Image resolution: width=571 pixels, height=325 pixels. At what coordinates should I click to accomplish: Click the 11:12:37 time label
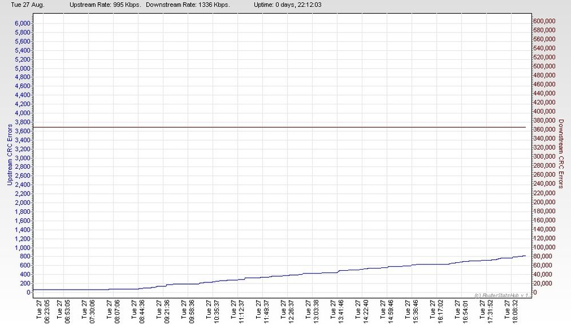tap(241, 311)
